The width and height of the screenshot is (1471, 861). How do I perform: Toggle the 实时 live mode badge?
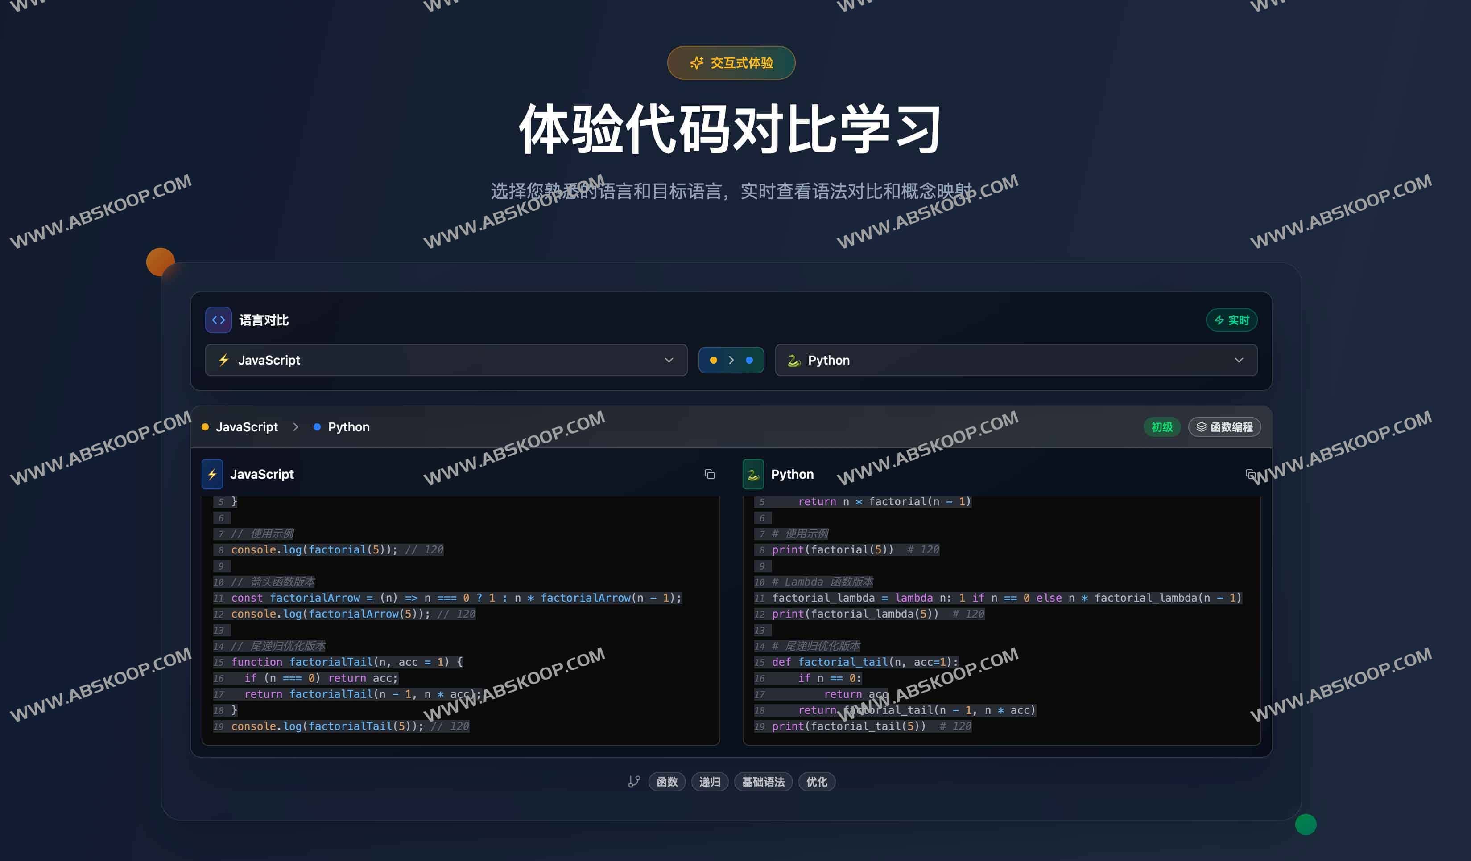pos(1231,320)
